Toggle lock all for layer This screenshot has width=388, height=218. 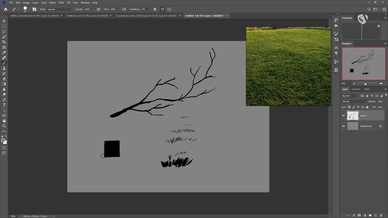click(x=367, y=107)
